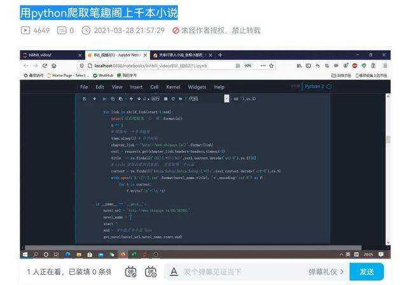407x285 pixels.
Task: Move the cell up with the up arrow icon
Action: pyautogui.click(x=131, y=99)
